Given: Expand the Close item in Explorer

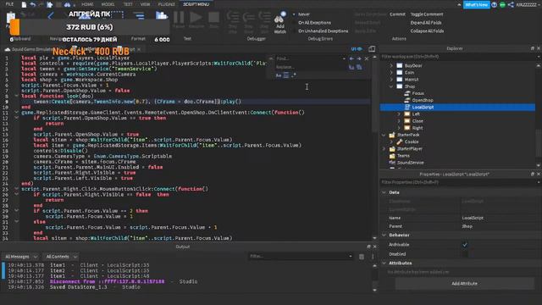Looking at the screenshot, I should tap(399, 121).
